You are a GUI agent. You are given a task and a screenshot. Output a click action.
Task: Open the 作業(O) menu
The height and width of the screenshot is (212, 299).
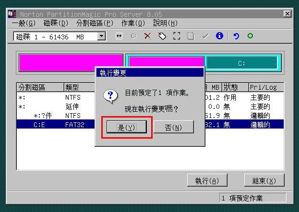(133, 23)
